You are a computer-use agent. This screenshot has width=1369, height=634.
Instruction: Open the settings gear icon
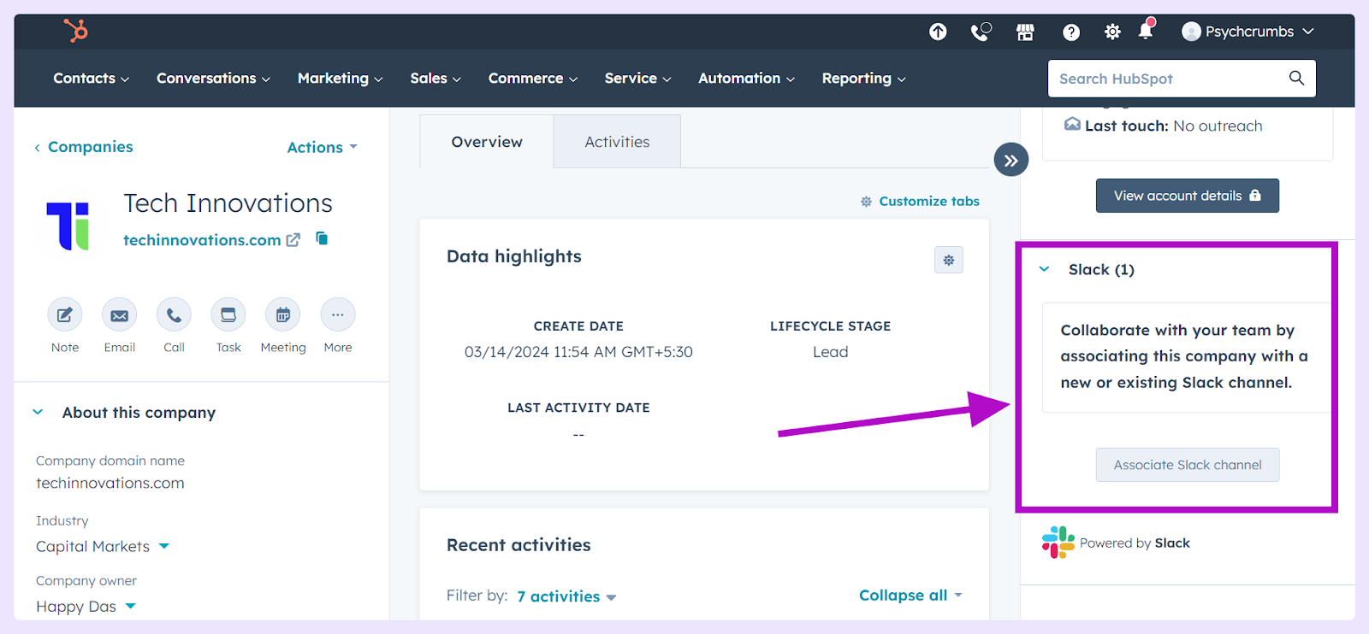point(1112,32)
